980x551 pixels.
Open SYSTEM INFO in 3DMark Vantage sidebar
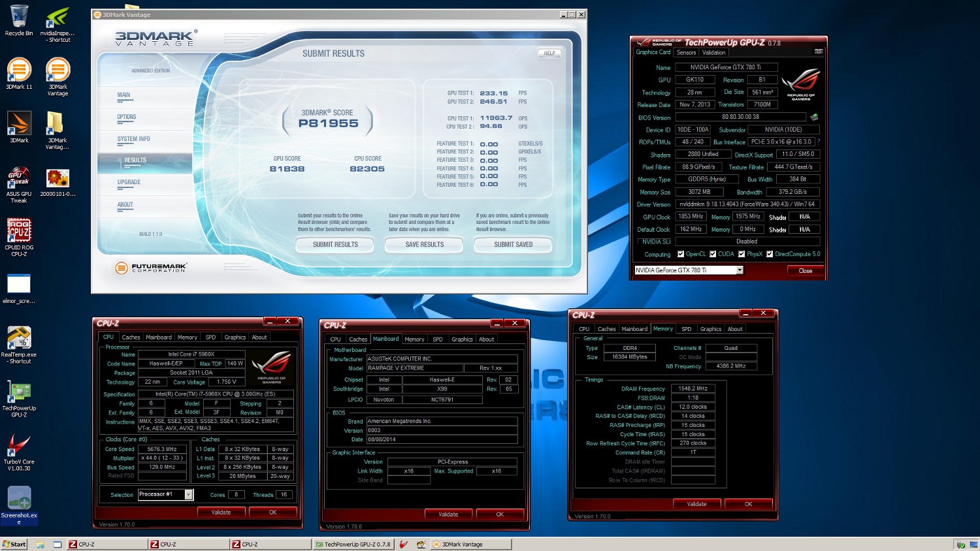[134, 140]
